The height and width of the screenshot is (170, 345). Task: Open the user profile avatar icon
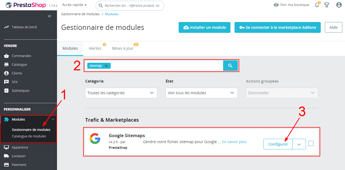click(x=339, y=5)
